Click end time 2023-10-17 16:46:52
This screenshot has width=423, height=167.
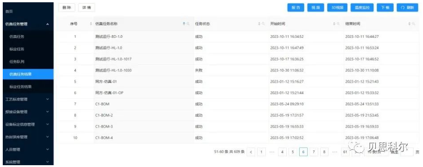coord(362,59)
